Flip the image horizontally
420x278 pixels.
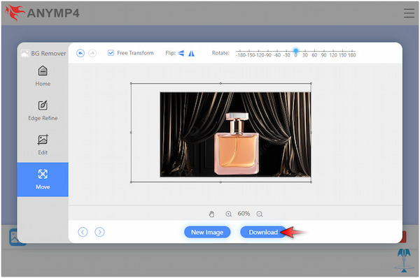(191, 53)
